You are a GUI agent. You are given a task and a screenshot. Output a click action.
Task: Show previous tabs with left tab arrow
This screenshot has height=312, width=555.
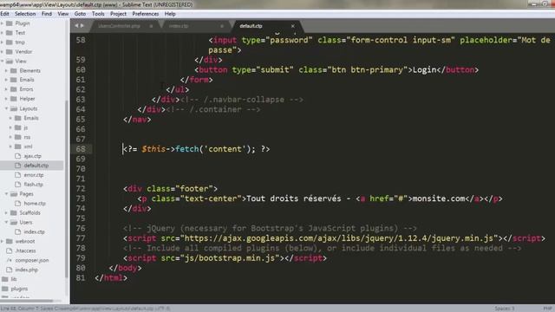click(76, 26)
